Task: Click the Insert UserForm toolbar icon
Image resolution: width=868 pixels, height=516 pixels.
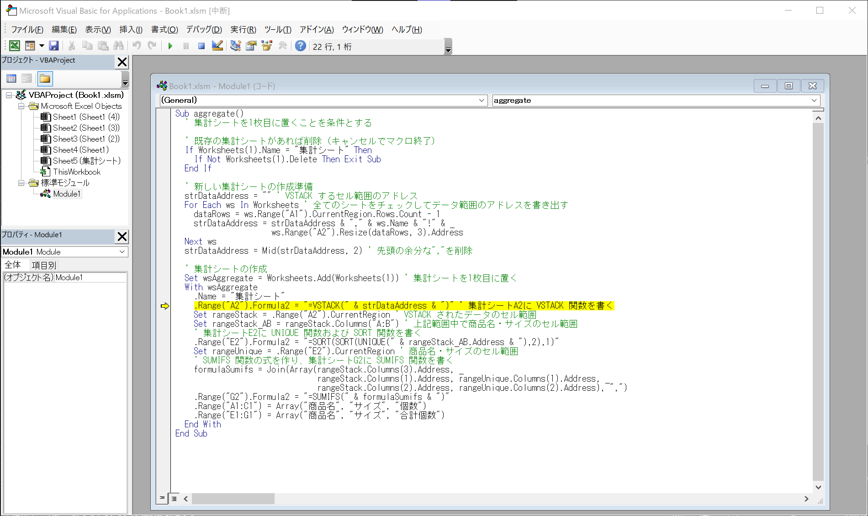Action: (30, 46)
